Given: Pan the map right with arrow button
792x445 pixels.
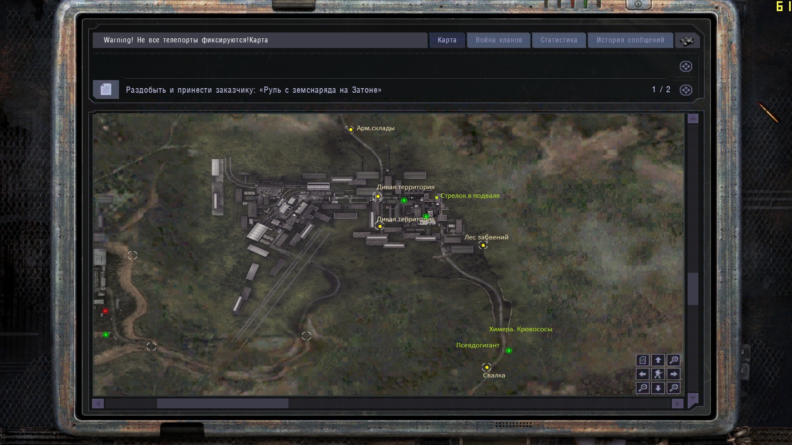Looking at the screenshot, I should (x=674, y=374).
